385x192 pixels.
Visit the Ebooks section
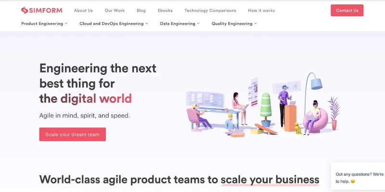pyautogui.click(x=165, y=11)
